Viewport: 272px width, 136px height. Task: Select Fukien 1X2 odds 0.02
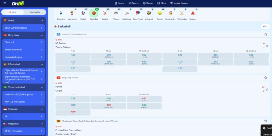coord(73,99)
